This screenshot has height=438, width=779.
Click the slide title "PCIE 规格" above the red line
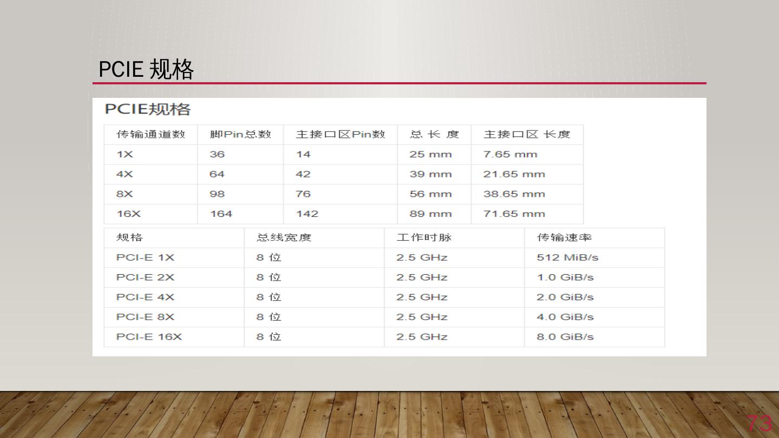point(146,70)
